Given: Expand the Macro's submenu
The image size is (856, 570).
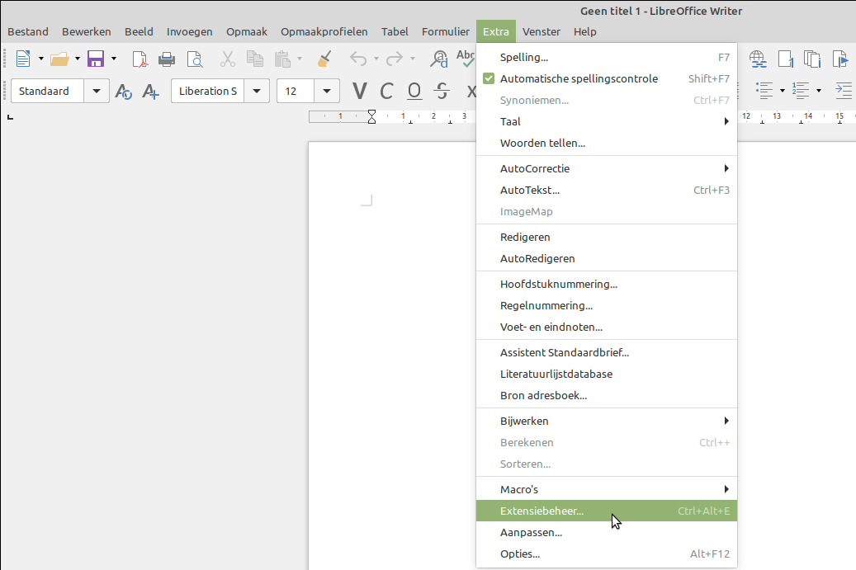Looking at the screenshot, I should click(607, 489).
